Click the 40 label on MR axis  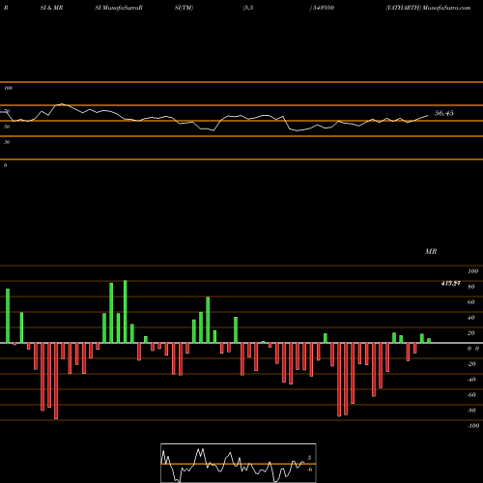click(471, 318)
